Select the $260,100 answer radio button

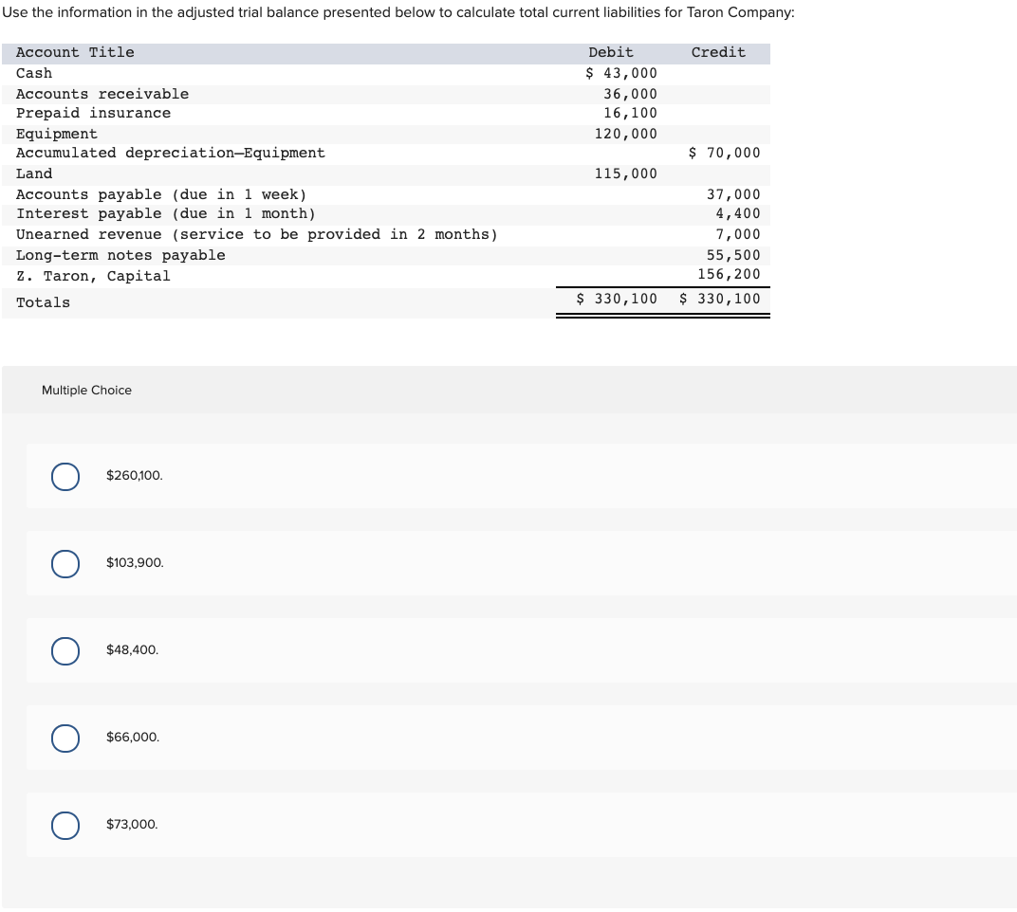pyautogui.click(x=65, y=477)
